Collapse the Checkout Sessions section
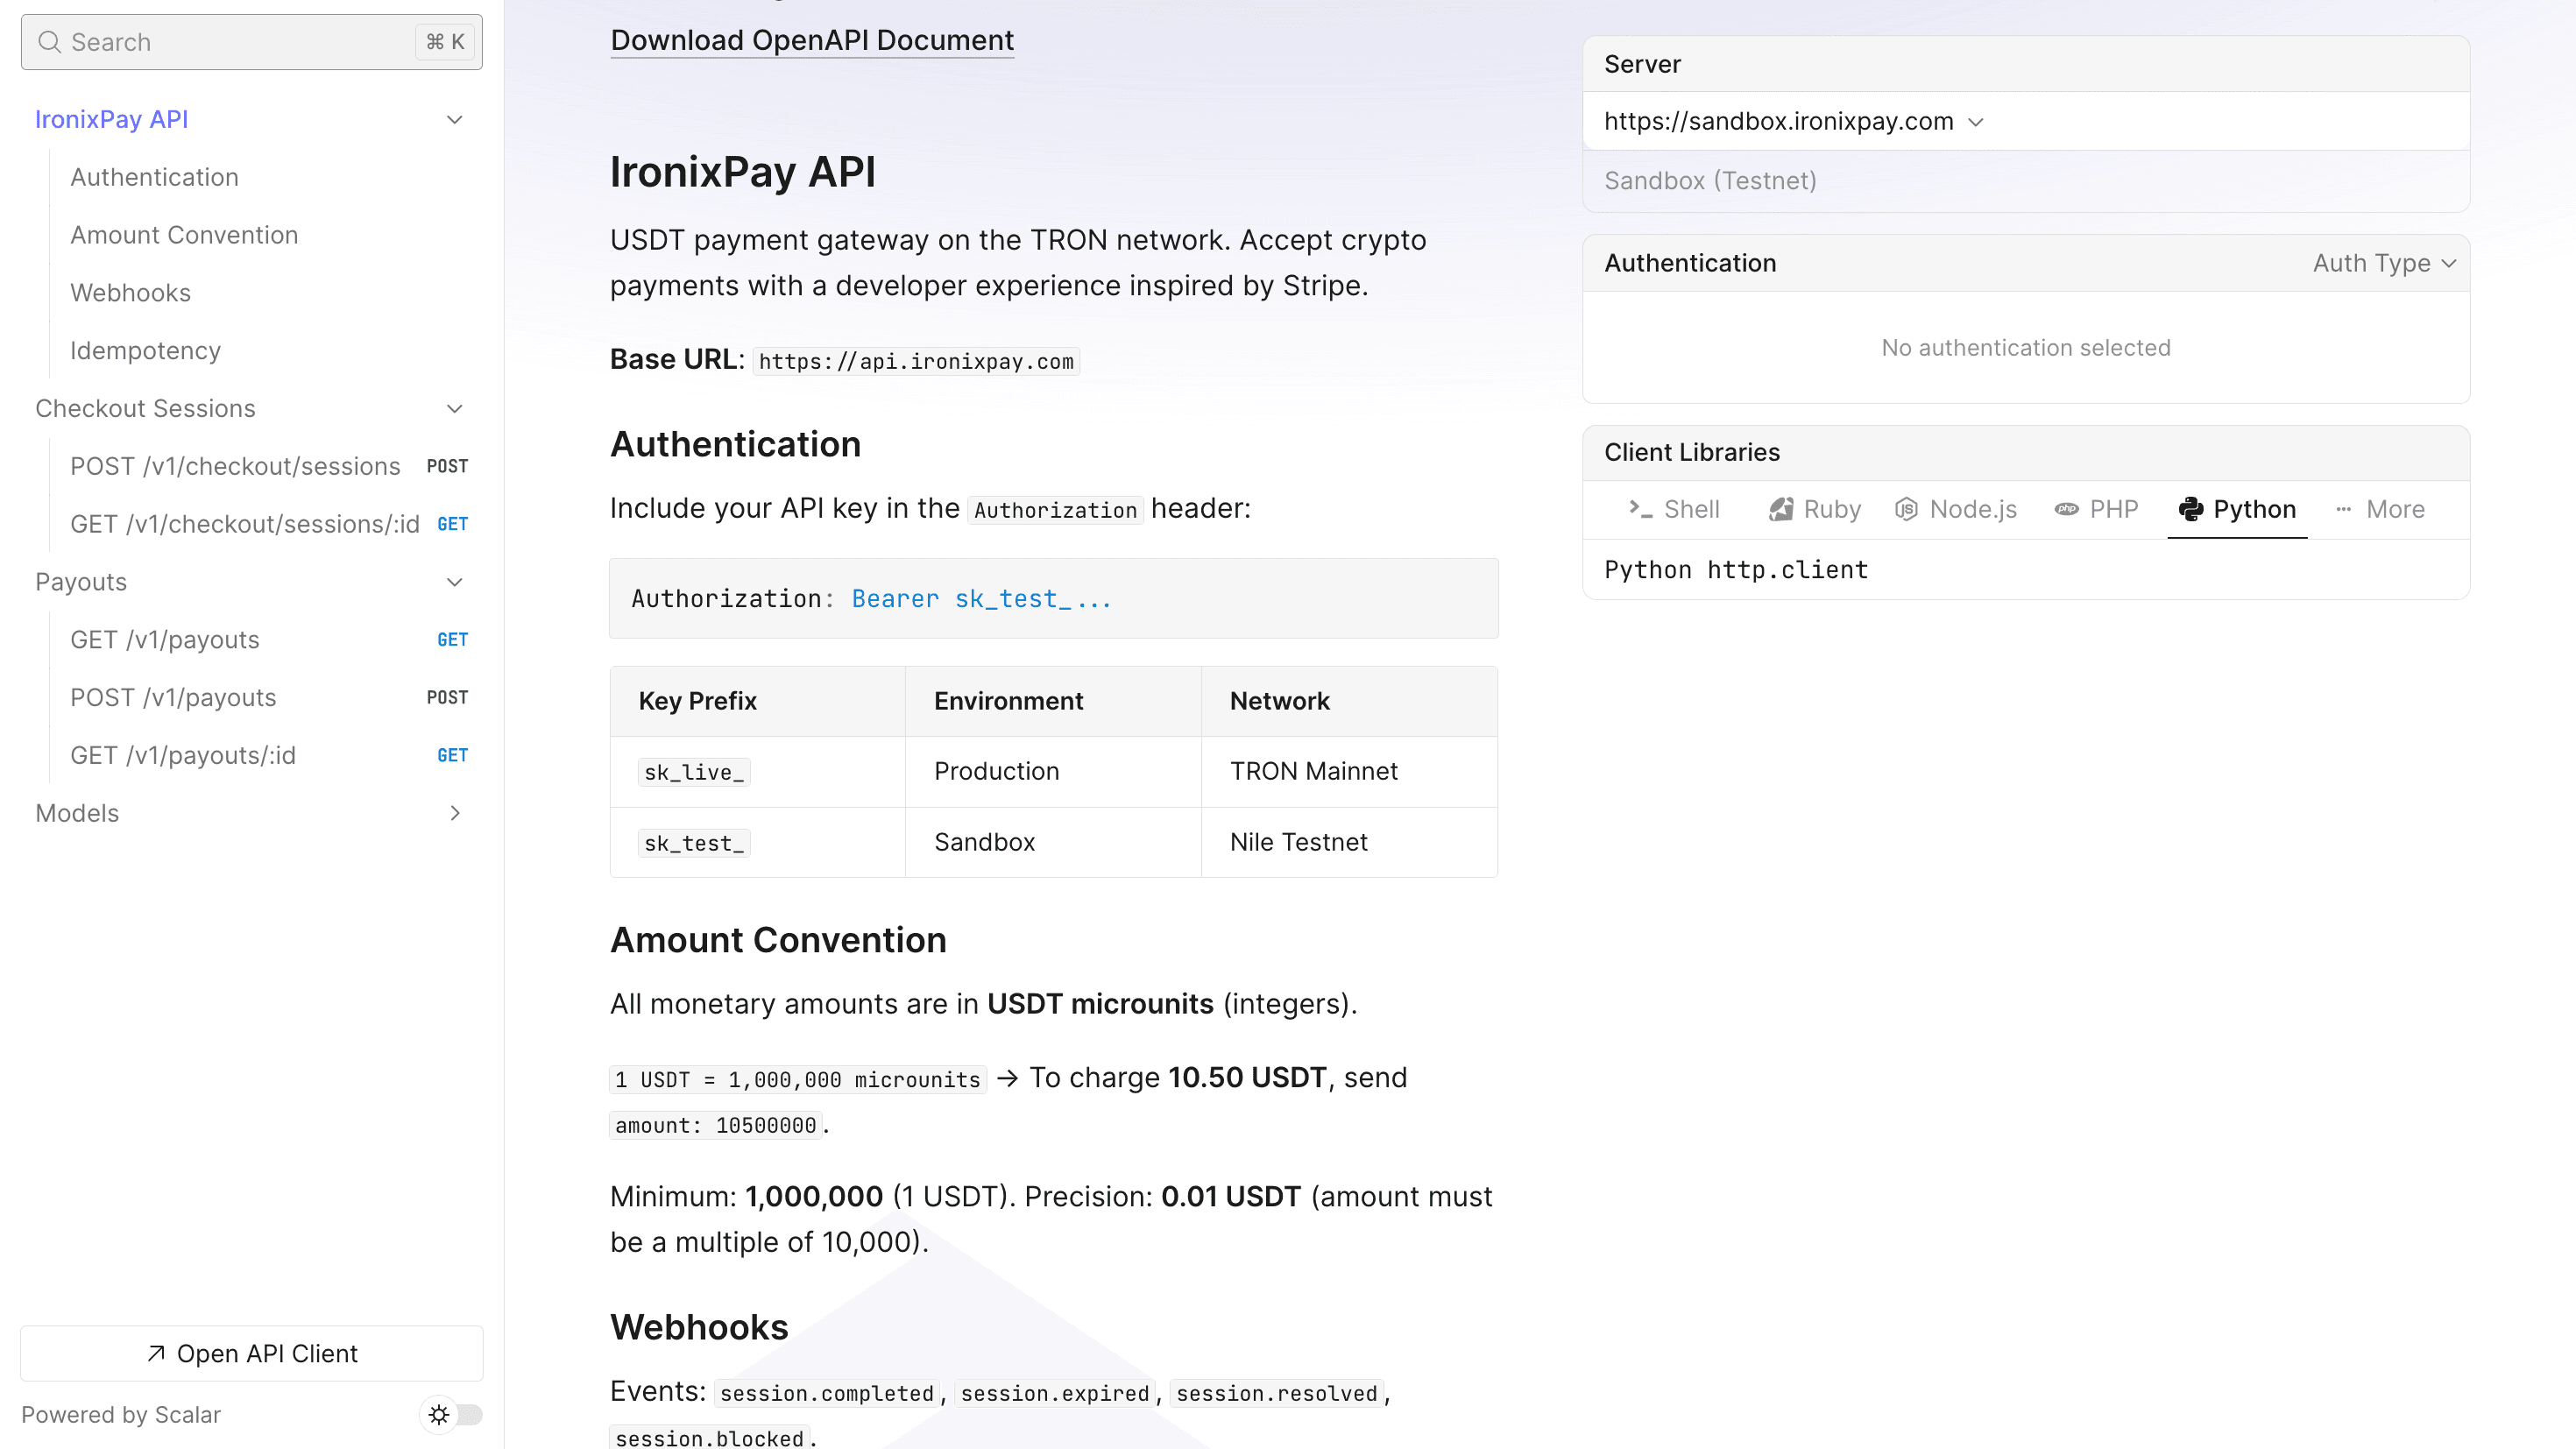This screenshot has width=2576, height=1449. click(455, 408)
